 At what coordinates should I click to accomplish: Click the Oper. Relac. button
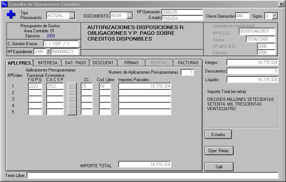pos(219,151)
